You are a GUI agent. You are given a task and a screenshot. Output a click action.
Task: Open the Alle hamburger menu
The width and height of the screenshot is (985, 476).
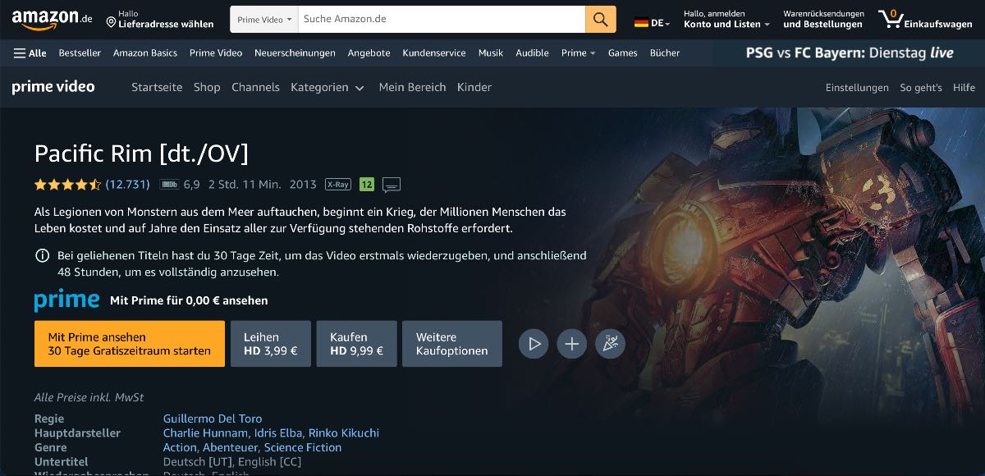(x=30, y=53)
